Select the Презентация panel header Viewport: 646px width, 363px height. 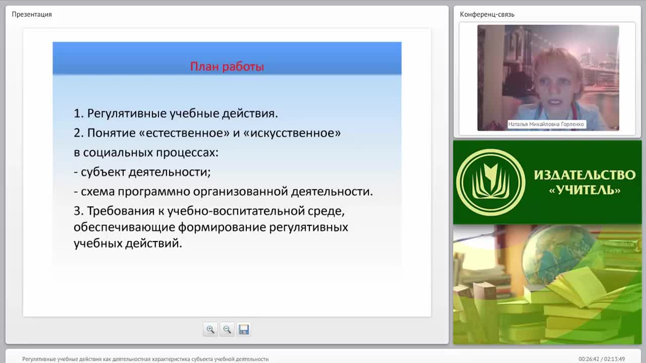[x=32, y=14]
